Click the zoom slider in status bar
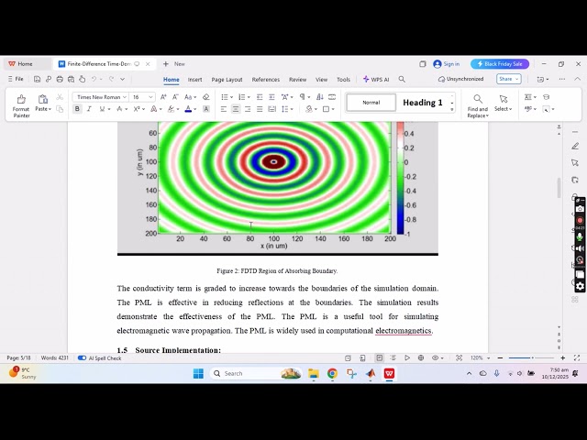587x440 pixels. [x=530, y=358]
